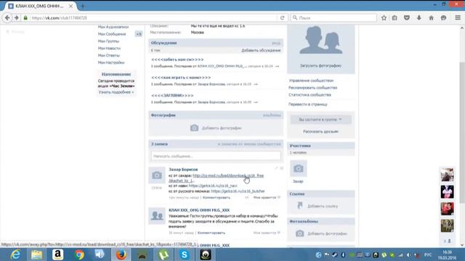
Task: Open Мои Настройки in the left menu
Action: point(111,62)
